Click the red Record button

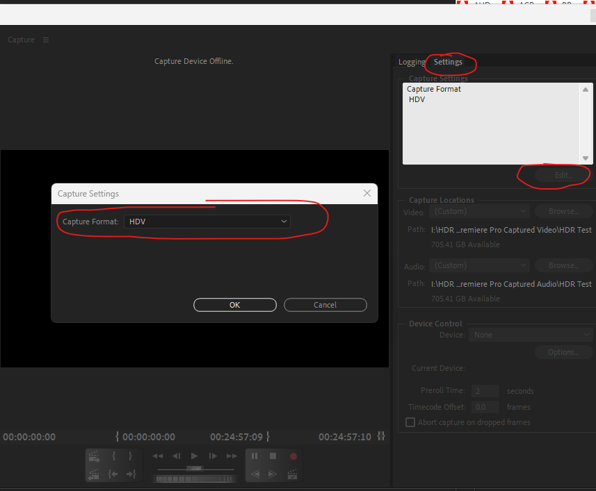[293, 456]
